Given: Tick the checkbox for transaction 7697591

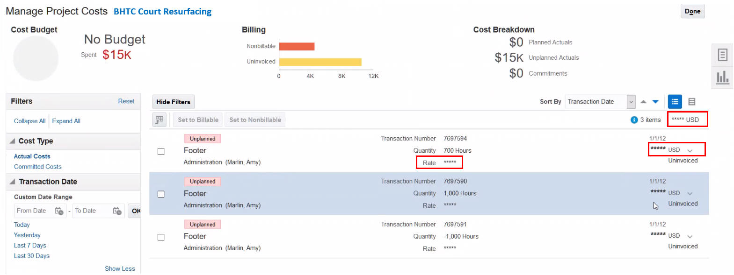Looking at the screenshot, I should click(x=161, y=237).
